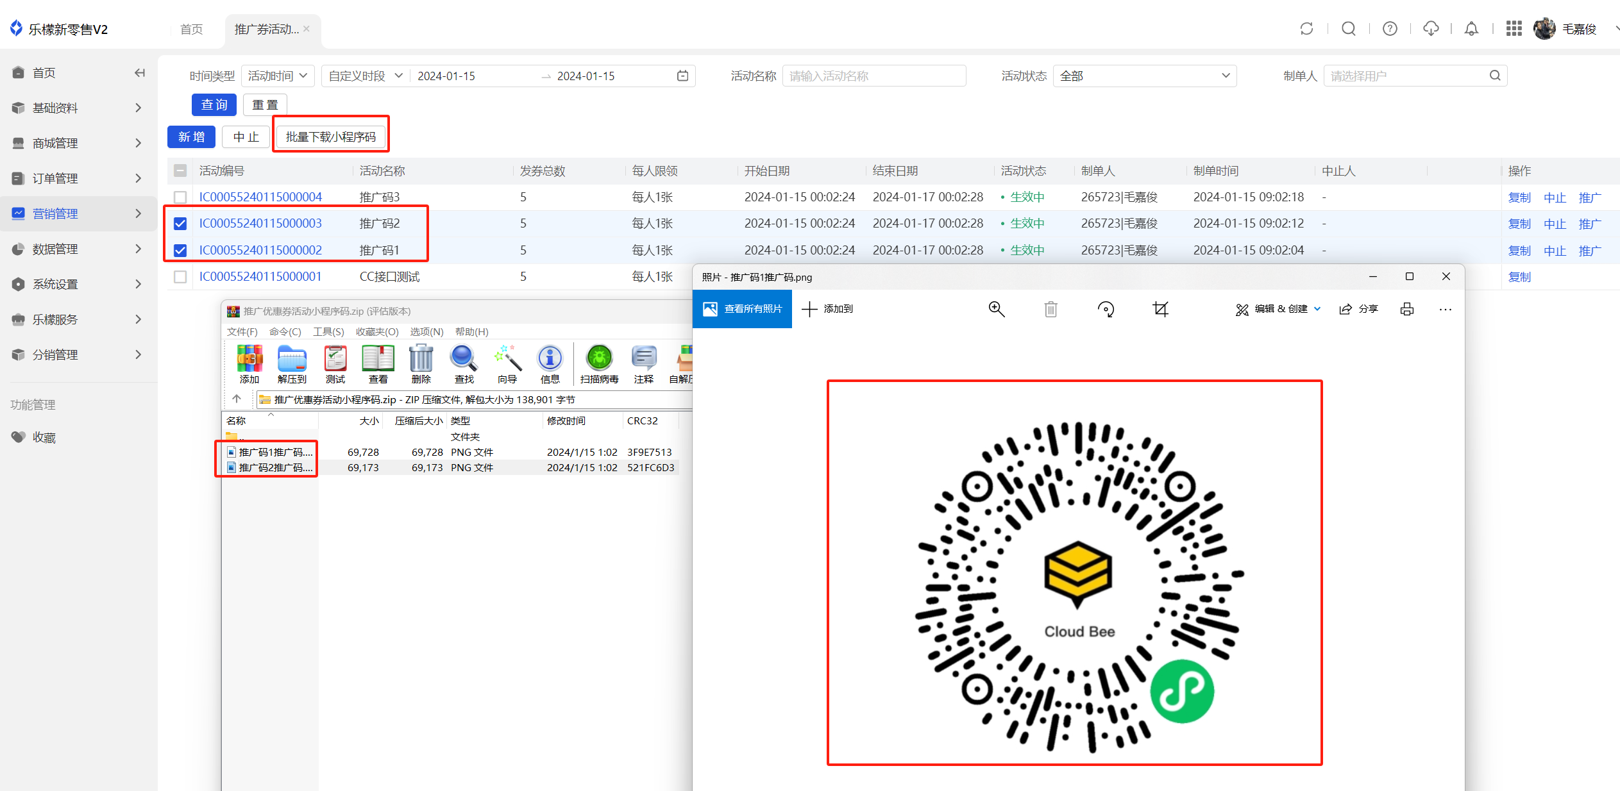Open the help question mark icon

click(1390, 29)
